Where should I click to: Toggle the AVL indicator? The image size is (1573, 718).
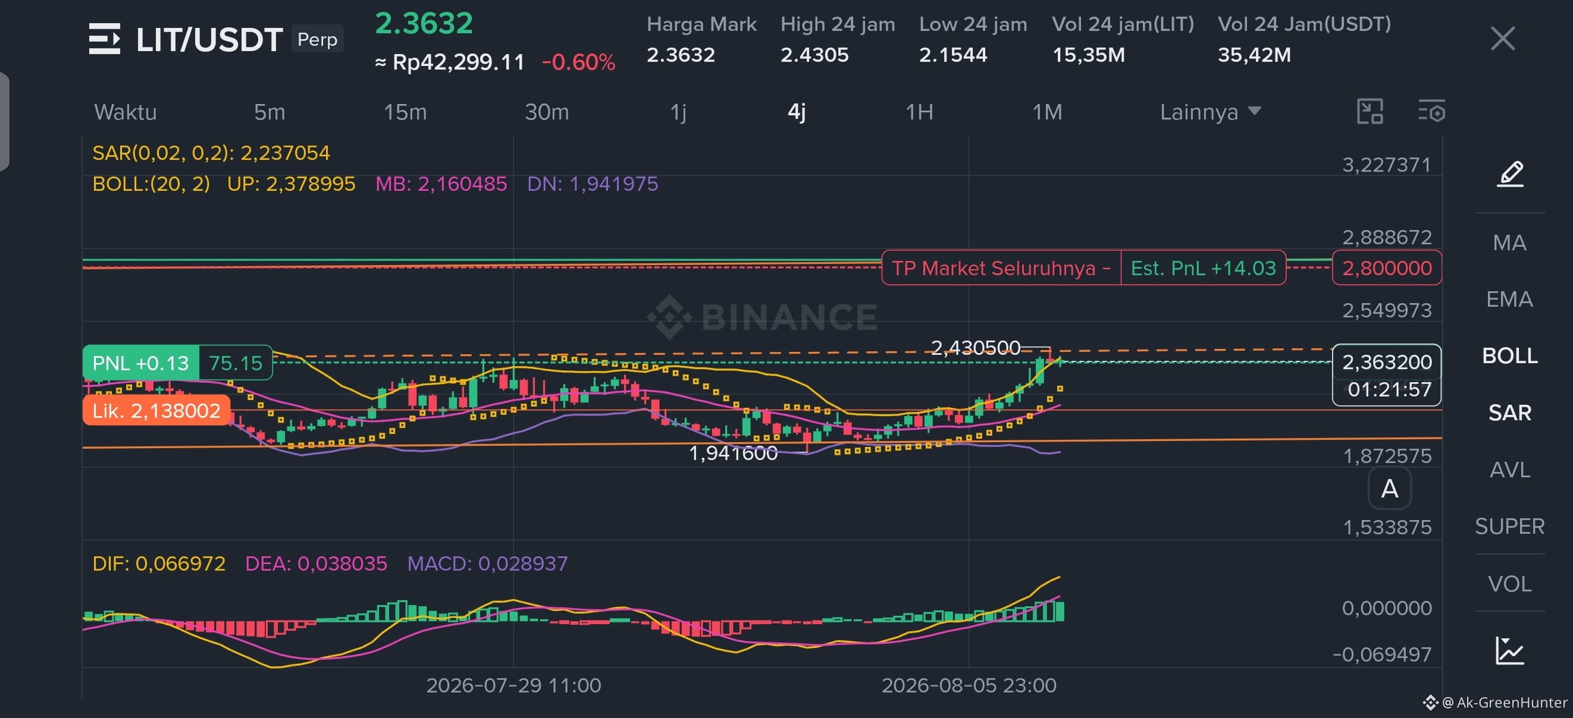point(1509,470)
